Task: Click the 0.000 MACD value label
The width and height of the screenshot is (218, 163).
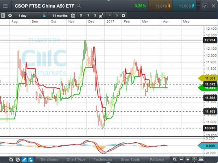Action: (x=208, y=146)
